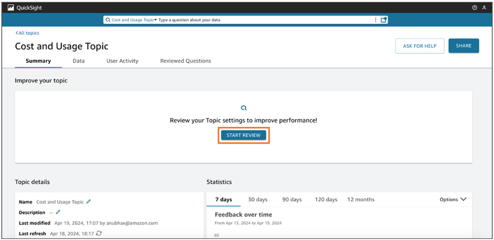Click the Review your Topic settings message
Viewport: 494px width, 240px height.
243,121
